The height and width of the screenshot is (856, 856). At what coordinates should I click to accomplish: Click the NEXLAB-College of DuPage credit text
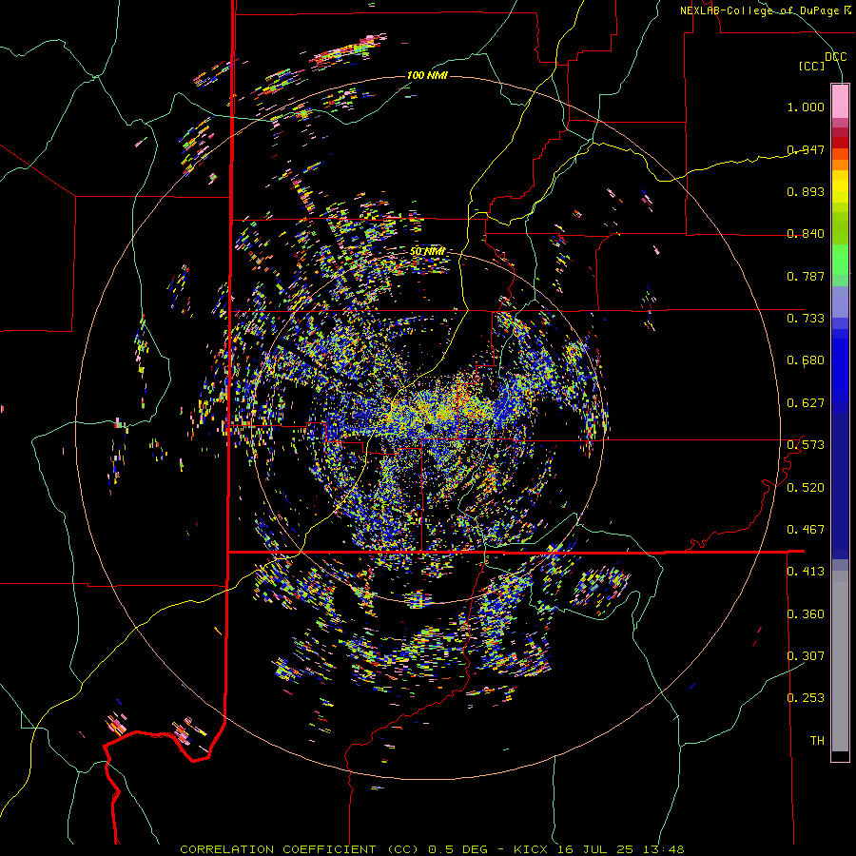[765, 10]
